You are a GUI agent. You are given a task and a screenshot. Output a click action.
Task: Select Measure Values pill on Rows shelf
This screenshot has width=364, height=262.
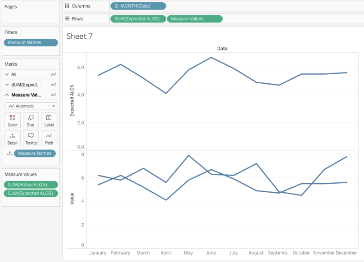[x=194, y=19]
